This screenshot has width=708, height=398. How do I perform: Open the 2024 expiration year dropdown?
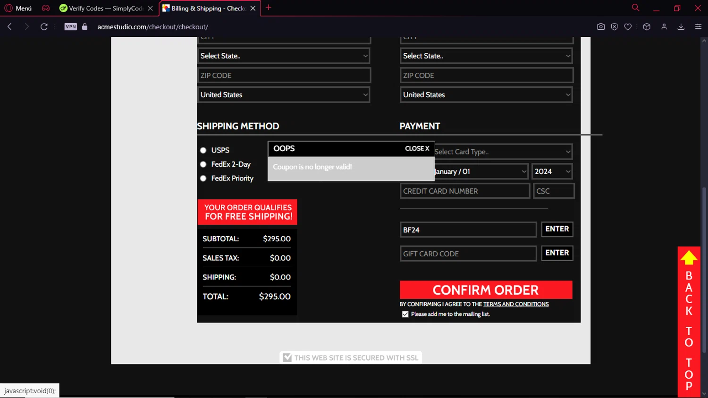[552, 171]
